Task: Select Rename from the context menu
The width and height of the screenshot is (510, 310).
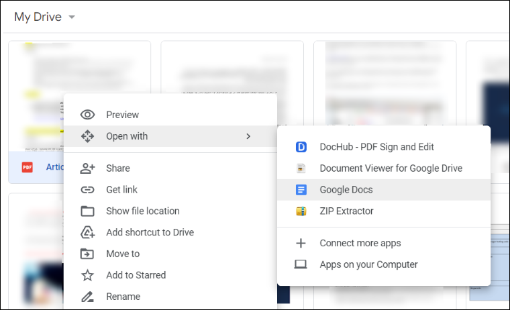Action: (x=170, y=297)
